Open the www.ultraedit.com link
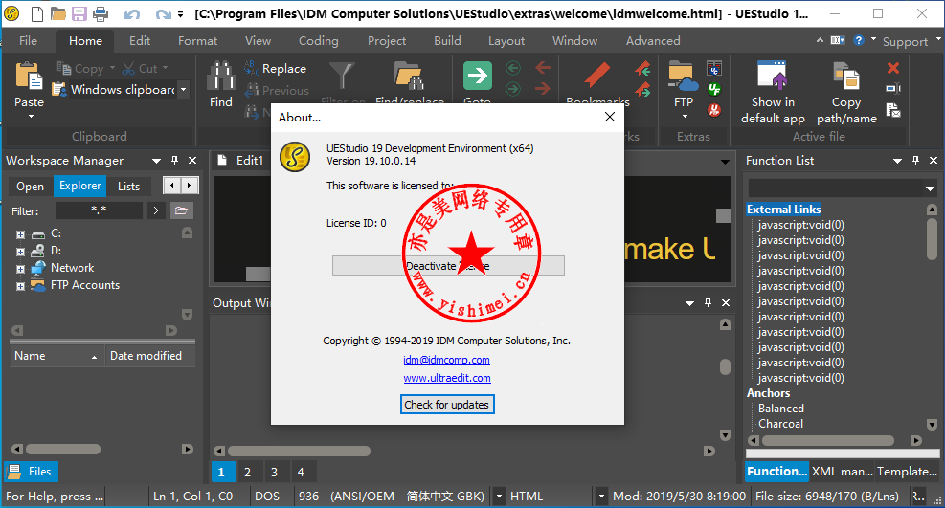This screenshot has width=945, height=508. (447, 378)
